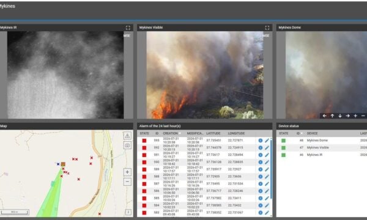
Task: Sort alarms by ID column header
Action: tap(157, 133)
